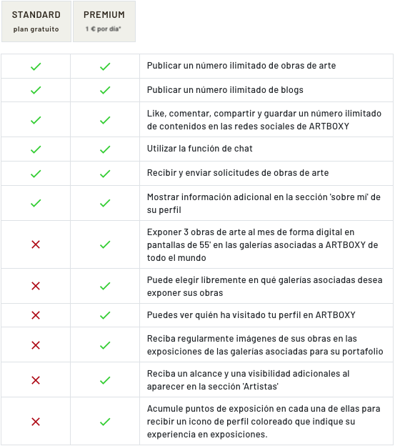Click Standard checkmark for Like, comentar row
The image size is (395, 446).
36,120
